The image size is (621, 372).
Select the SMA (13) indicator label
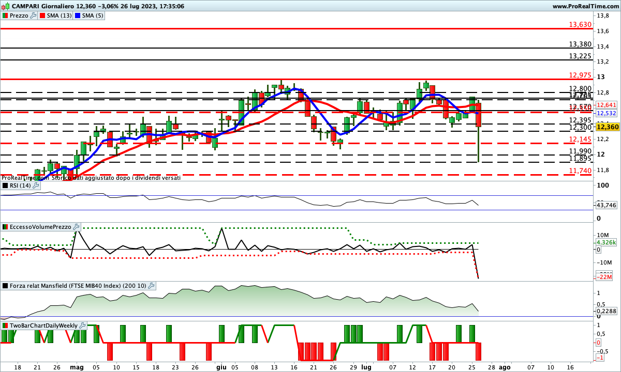click(59, 16)
